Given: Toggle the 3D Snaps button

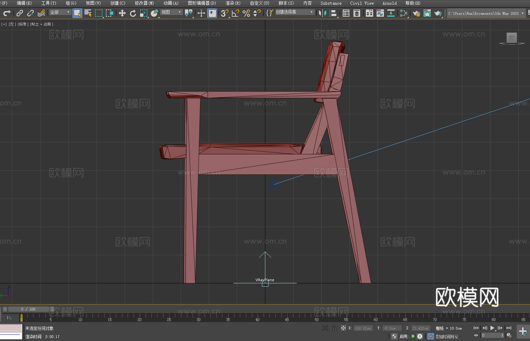Looking at the screenshot, I should pos(225,13).
